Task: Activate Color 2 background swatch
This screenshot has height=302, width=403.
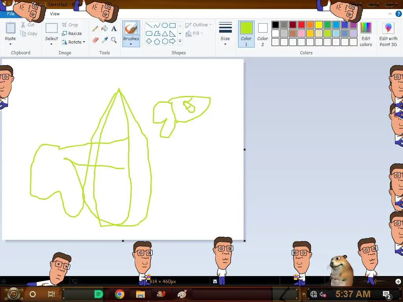Action: point(263,34)
